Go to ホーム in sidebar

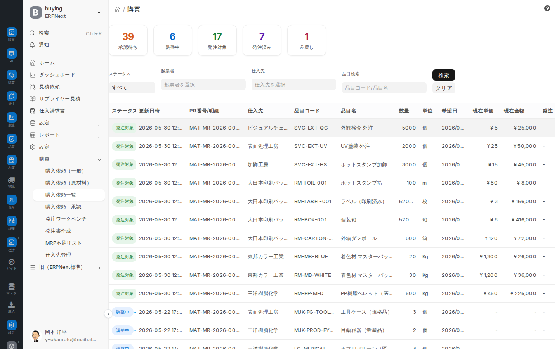(47, 63)
